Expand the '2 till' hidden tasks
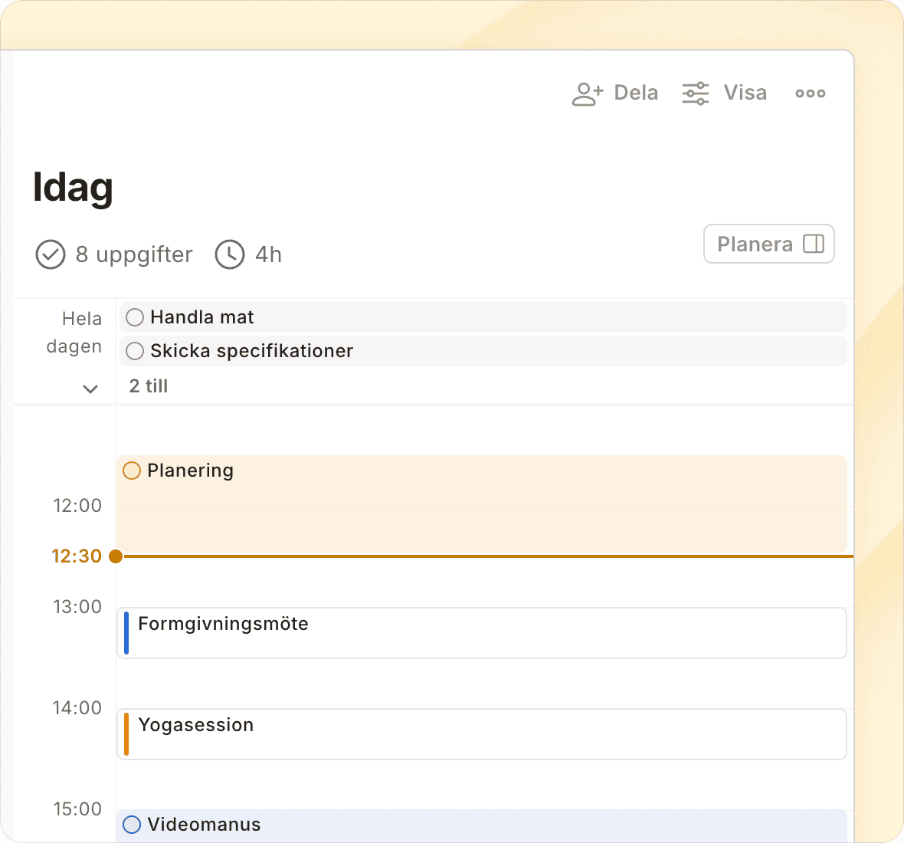 coord(149,386)
